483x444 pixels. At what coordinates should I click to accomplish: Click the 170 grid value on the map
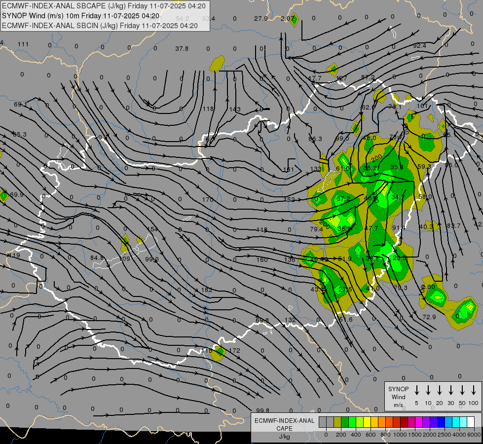(208, 200)
